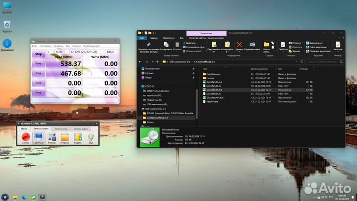Screen dimensions: 357x201
Task: Click Скопировать путь in Explorer ribbon
Action: (x=193, y=47)
